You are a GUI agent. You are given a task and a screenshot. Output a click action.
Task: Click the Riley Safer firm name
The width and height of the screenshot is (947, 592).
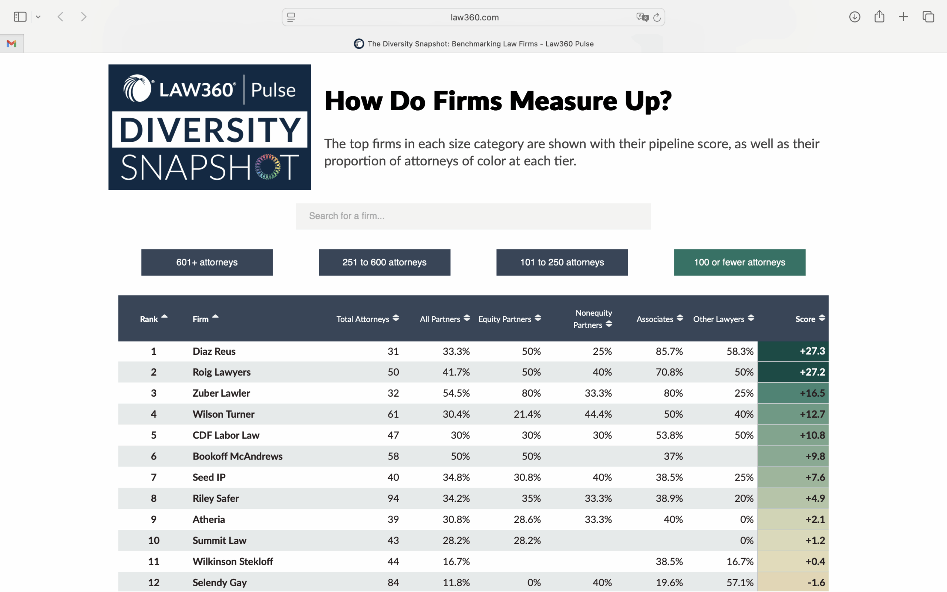click(216, 498)
